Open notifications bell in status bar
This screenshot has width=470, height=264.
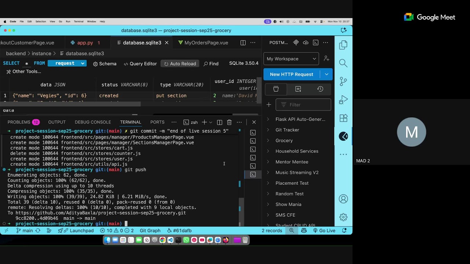coord(344,231)
